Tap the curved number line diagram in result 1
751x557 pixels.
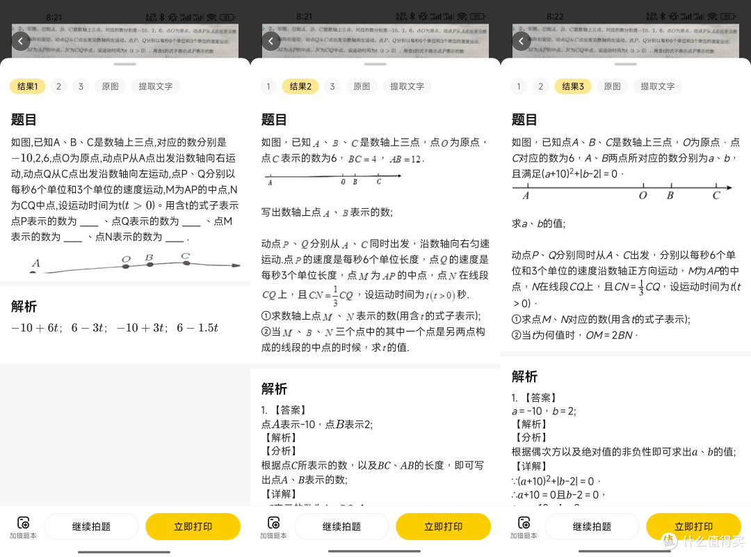pos(134,262)
